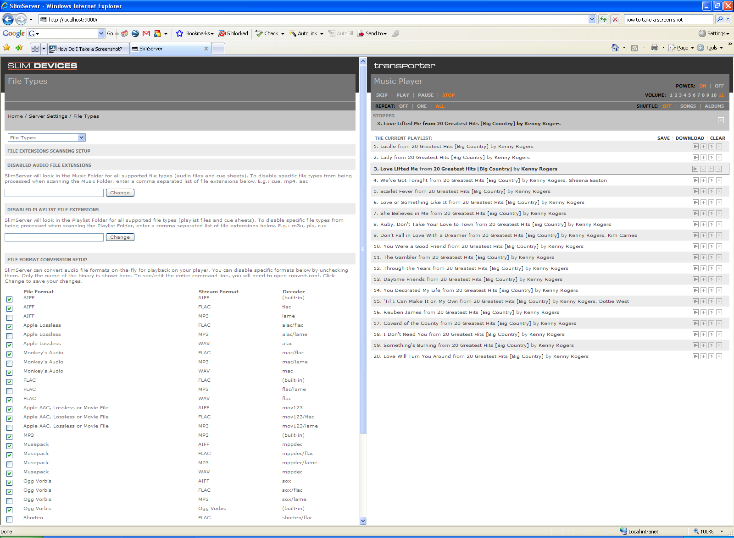Click the Print icon in command bar
The width and height of the screenshot is (734, 538).
[x=655, y=48]
